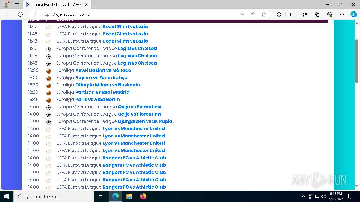Click basketball icon beside Bayern vs Fenerbahçe
Viewport: 360px width, 202px height.
pyautogui.click(x=49, y=78)
